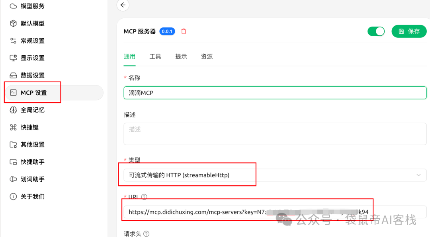Screen dimensions: 430x237
Task: Click the help icon next to 请求头
Action: click(147, 234)
